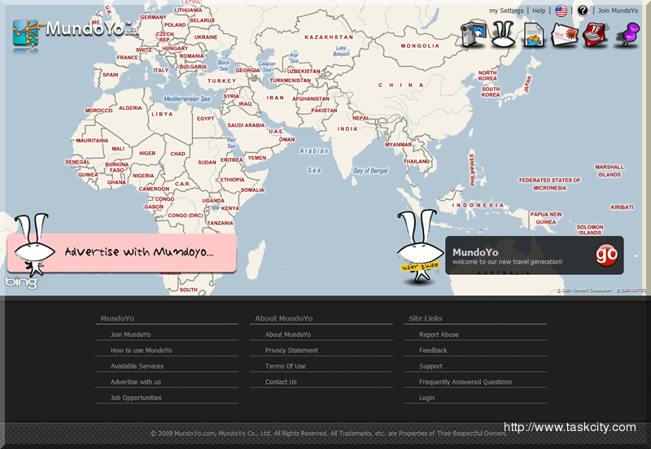The height and width of the screenshot is (449, 651).
Task: Open Frequently Answered Questions link
Action: click(x=465, y=382)
